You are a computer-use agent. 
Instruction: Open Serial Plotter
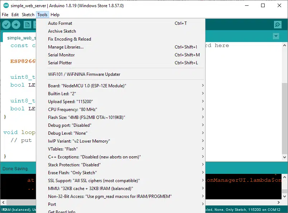coord(121,63)
